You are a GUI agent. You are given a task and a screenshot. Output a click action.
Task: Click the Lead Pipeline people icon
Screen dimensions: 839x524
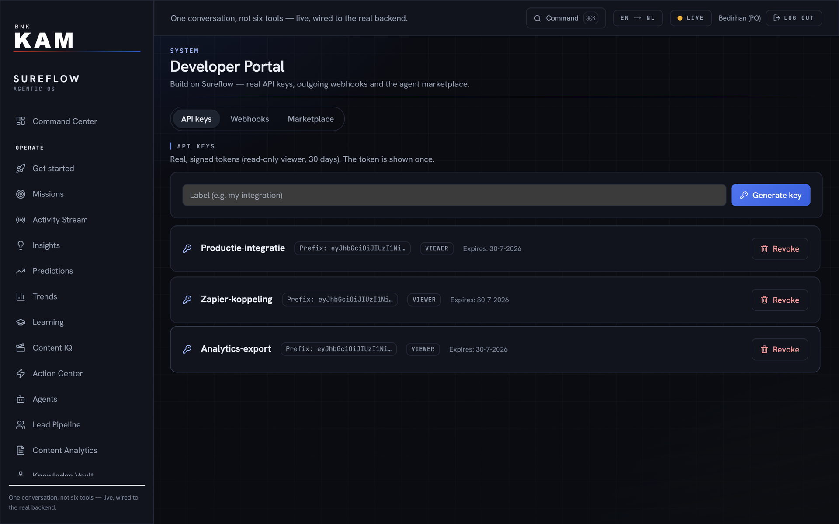point(21,425)
